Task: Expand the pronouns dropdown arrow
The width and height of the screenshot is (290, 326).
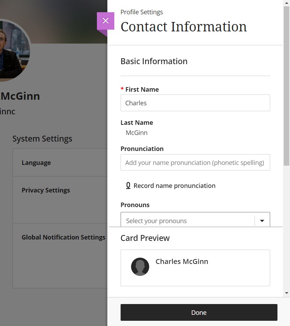Action: coord(262,221)
